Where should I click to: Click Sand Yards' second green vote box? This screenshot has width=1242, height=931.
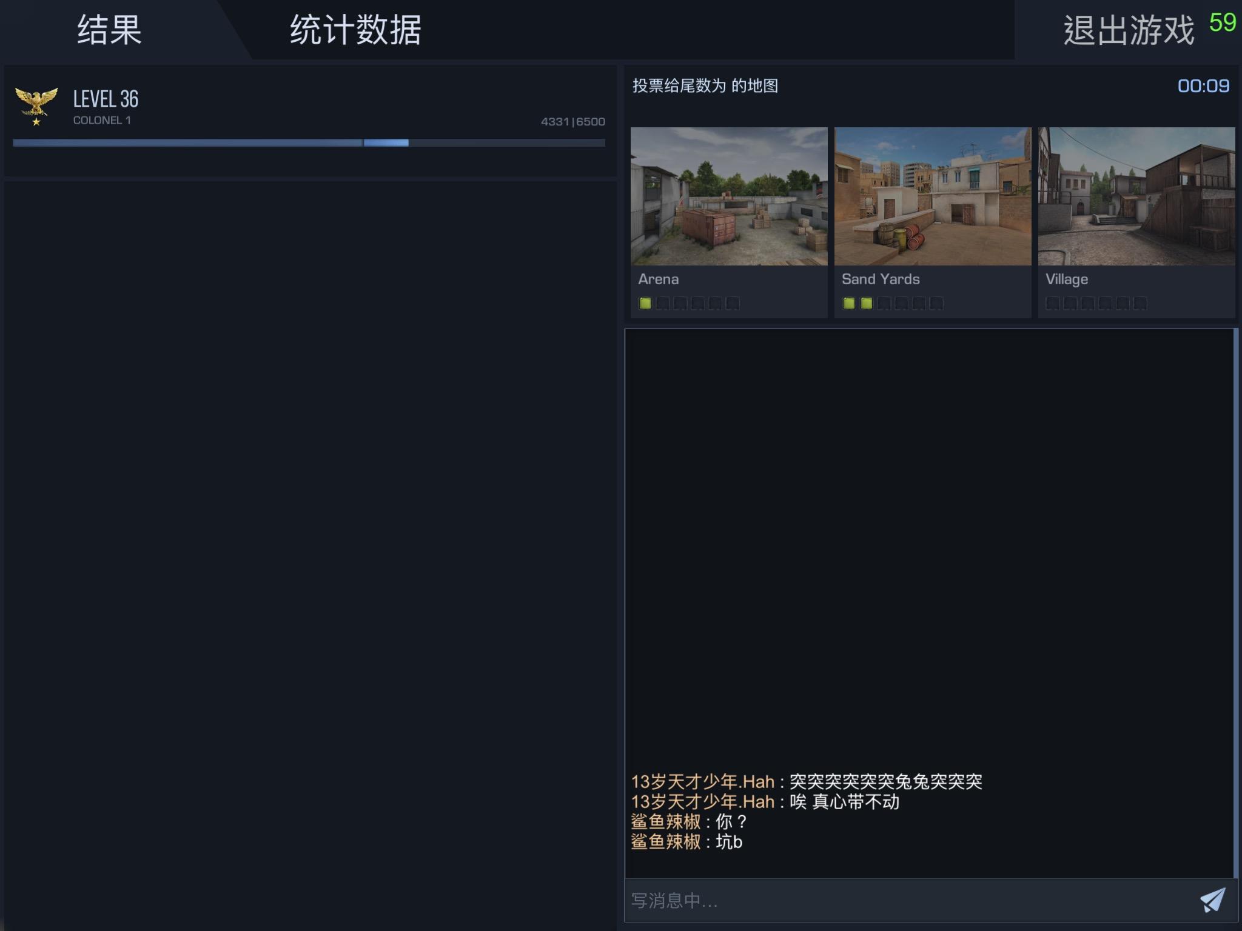pos(867,303)
